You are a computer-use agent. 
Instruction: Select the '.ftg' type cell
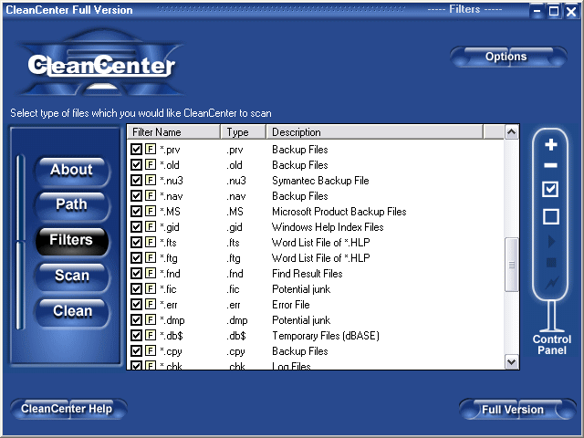(234, 258)
